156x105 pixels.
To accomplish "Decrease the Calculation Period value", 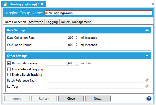I will (x=77, y=46).
